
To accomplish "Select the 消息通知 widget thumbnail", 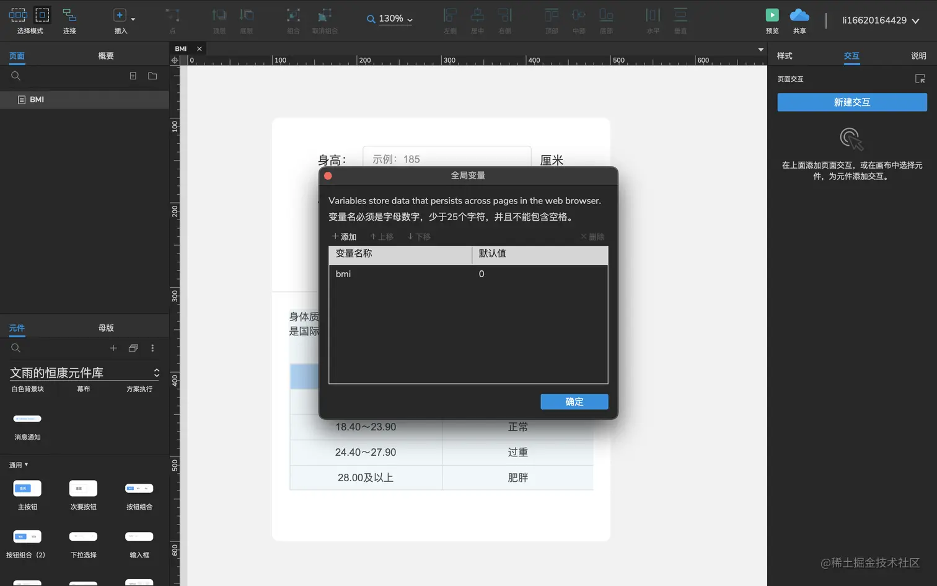I will pyautogui.click(x=27, y=419).
